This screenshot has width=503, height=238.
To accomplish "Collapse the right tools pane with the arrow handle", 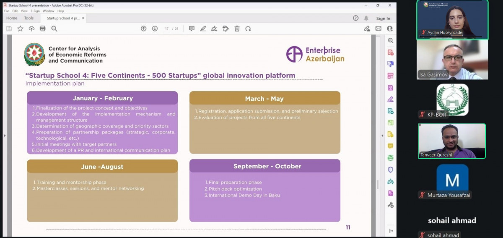I will coord(382,136).
